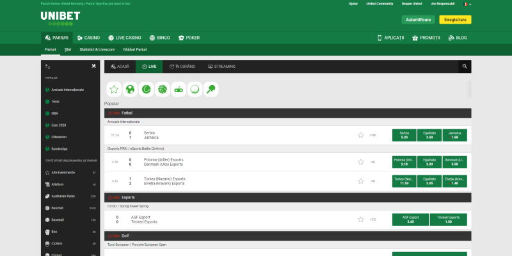Image resolution: width=512 pixels, height=256 pixels.
Task: Favorite the Turkey vs Elveția Esports match
Action: (360, 181)
